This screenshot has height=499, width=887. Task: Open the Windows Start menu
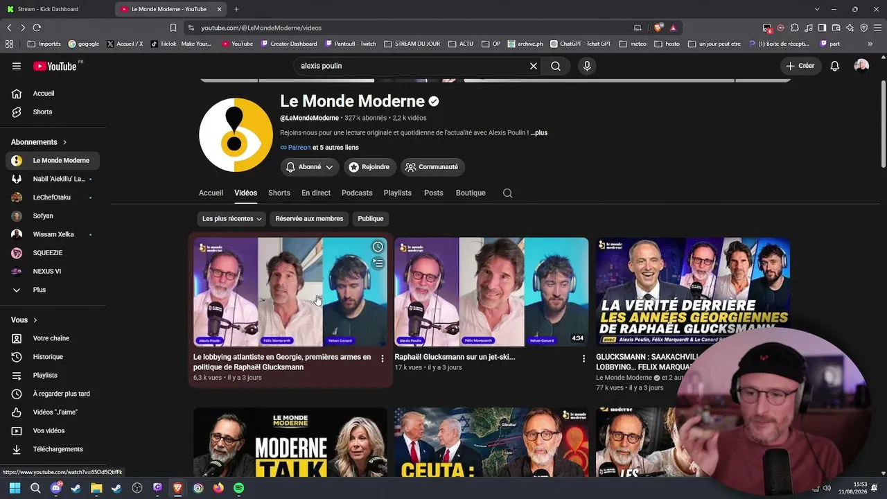[15, 488]
